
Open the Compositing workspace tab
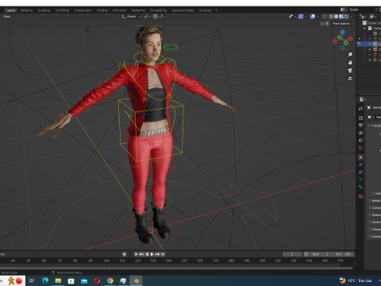click(158, 10)
